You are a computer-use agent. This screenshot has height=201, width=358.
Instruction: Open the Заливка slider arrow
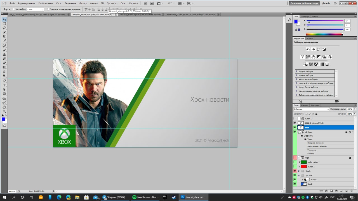tap(355, 114)
